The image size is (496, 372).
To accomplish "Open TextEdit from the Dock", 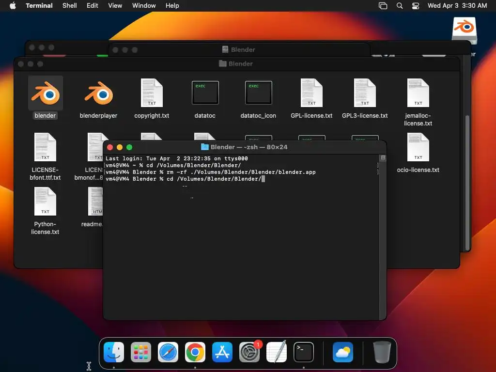I will click(x=277, y=352).
